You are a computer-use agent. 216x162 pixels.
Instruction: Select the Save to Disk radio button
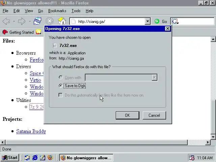61,86
